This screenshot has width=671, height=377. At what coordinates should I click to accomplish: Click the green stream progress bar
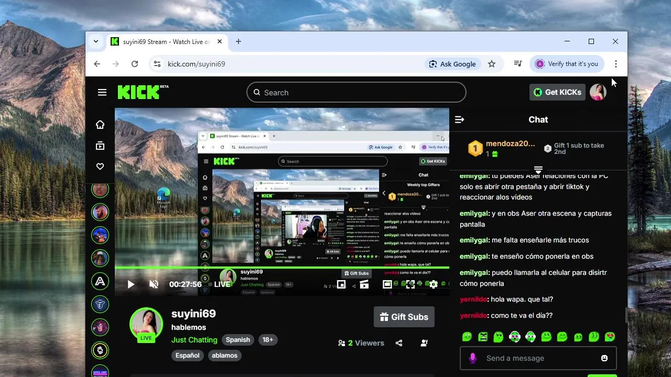[282, 268]
